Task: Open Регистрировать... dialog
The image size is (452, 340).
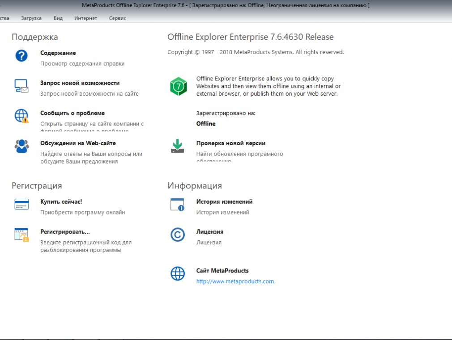Action: coord(65,232)
